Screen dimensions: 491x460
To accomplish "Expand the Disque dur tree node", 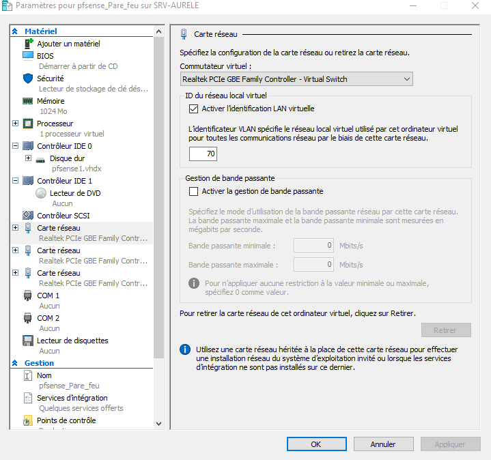I will coord(28,158).
